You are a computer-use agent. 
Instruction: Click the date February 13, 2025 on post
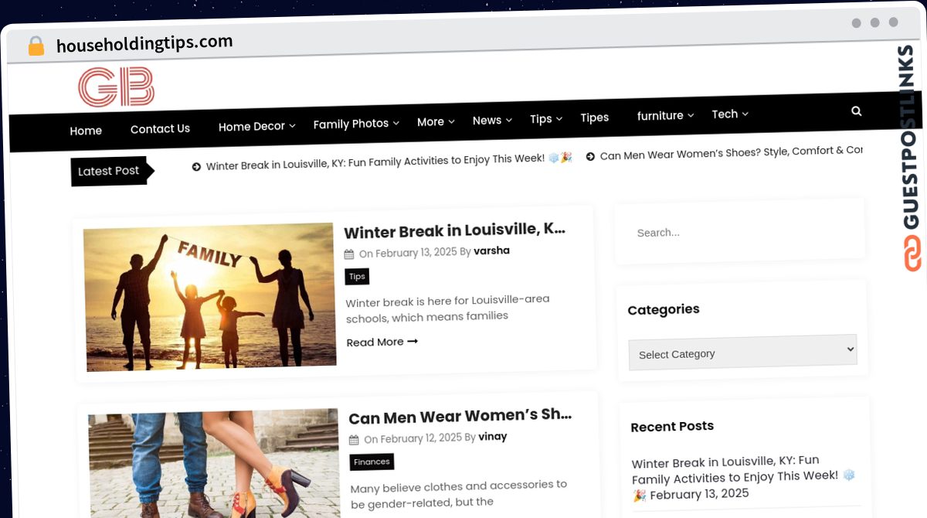pos(416,252)
